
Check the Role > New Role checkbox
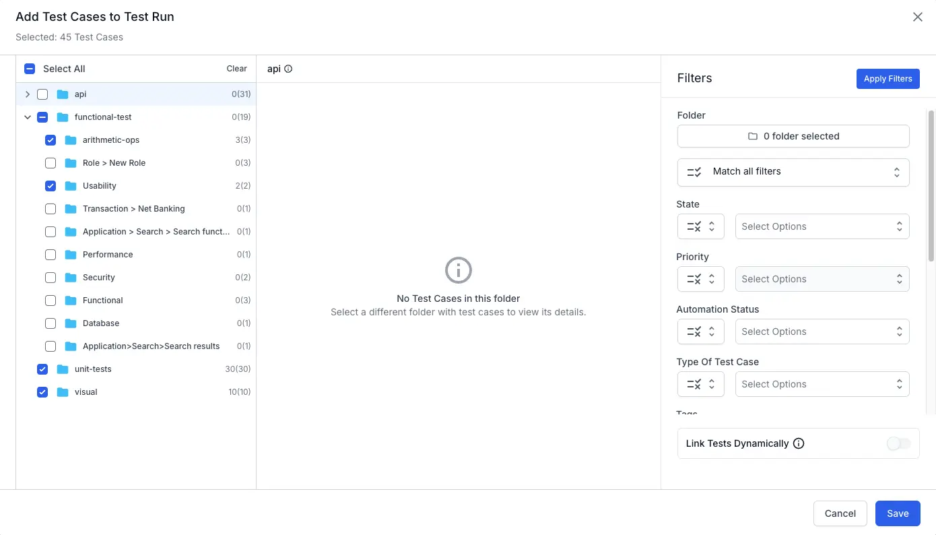point(51,163)
